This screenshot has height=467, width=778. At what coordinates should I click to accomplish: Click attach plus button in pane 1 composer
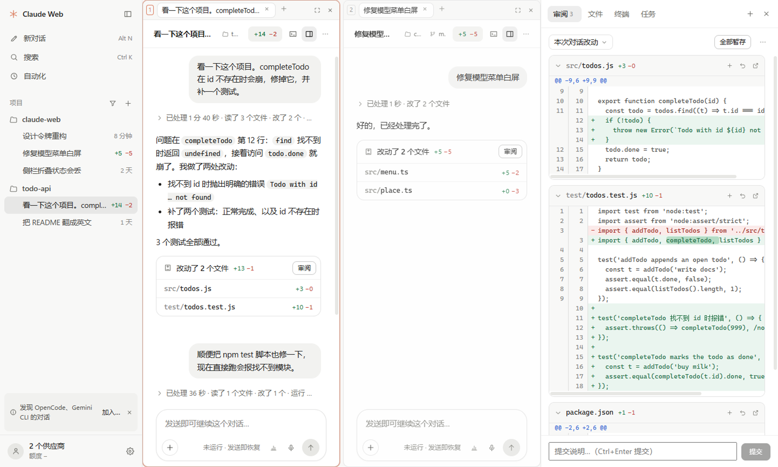(170, 448)
